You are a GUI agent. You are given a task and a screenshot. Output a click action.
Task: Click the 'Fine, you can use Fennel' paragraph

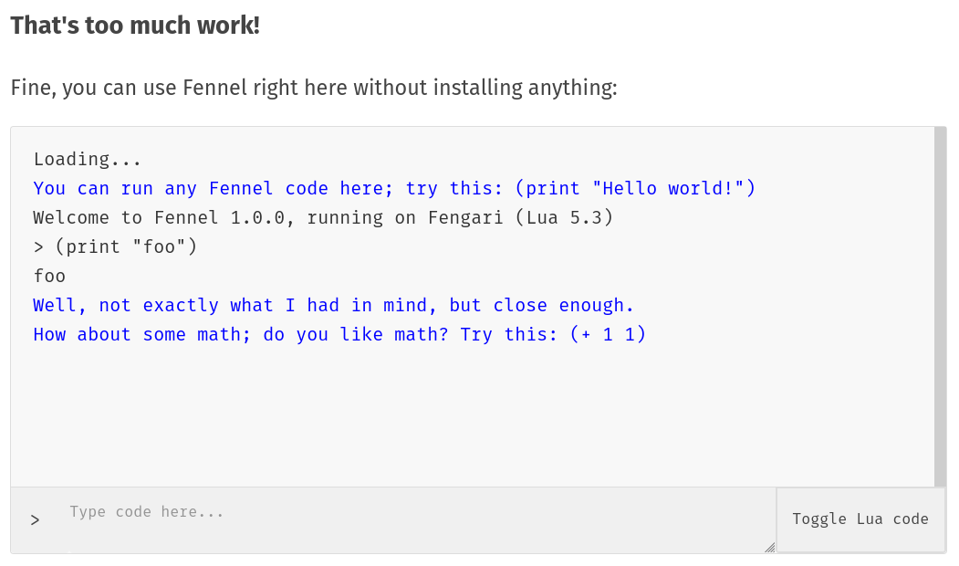point(314,89)
